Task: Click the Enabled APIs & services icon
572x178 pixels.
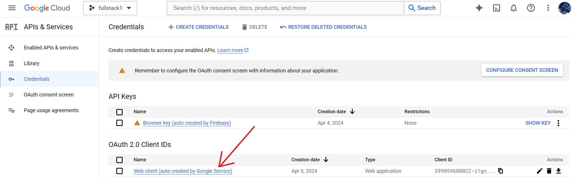Action: [x=11, y=48]
